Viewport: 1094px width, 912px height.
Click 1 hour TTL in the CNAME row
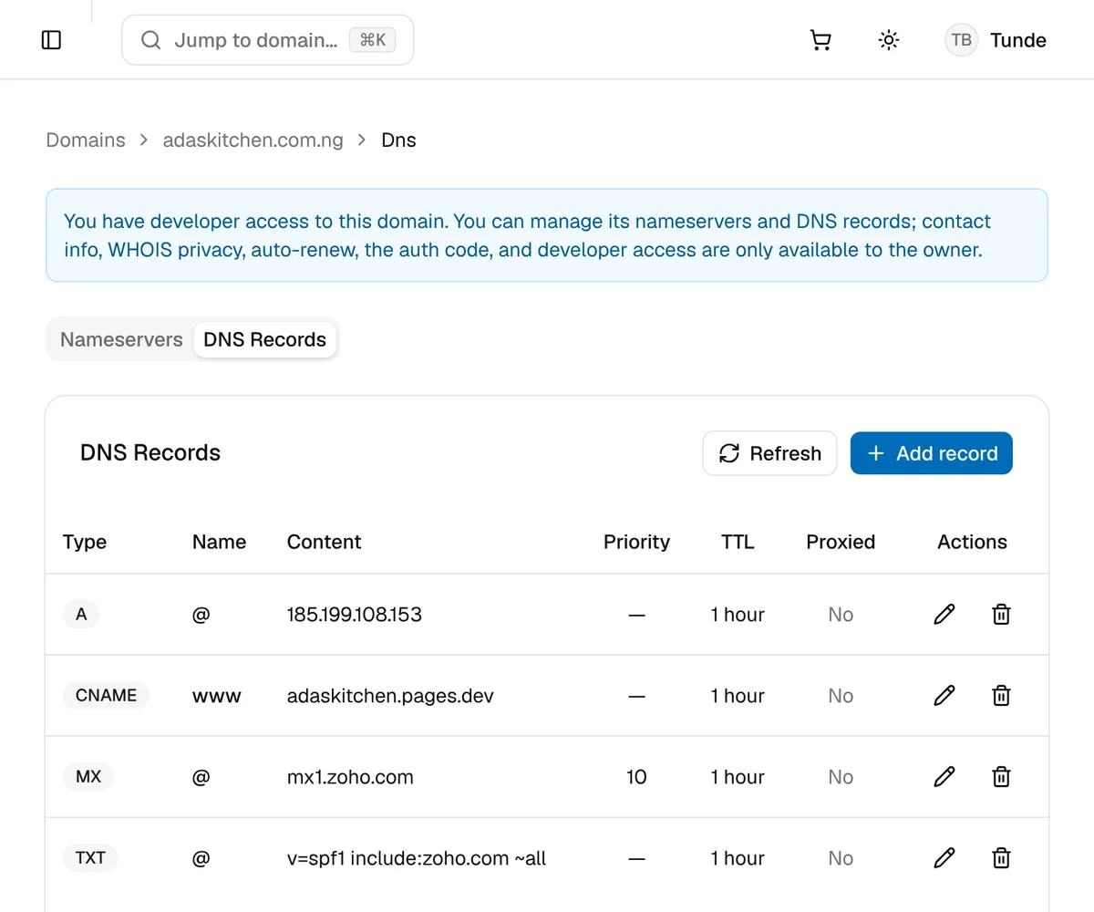pyautogui.click(x=738, y=696)
